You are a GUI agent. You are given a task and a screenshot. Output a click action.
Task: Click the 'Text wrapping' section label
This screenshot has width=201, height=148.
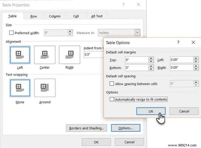(x=17, y=75)
